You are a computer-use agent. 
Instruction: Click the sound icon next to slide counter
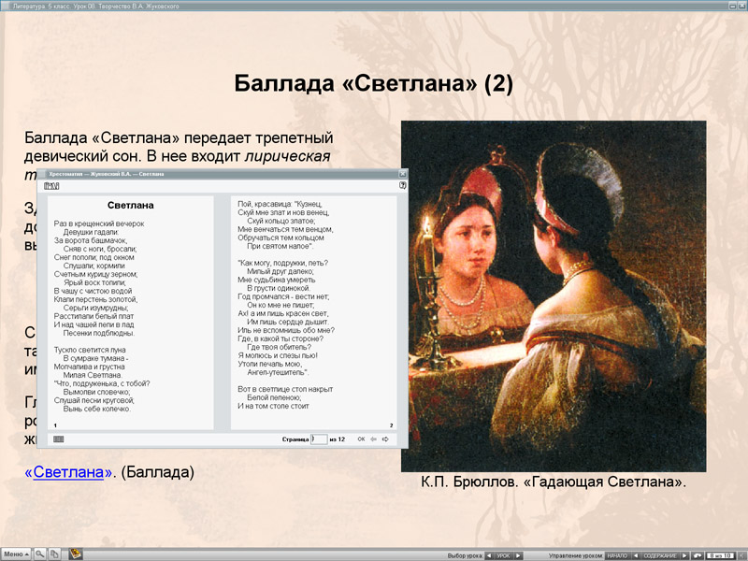click(x=698, y=555)
